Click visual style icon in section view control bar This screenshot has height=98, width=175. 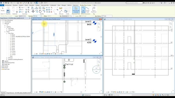[42, 54]
